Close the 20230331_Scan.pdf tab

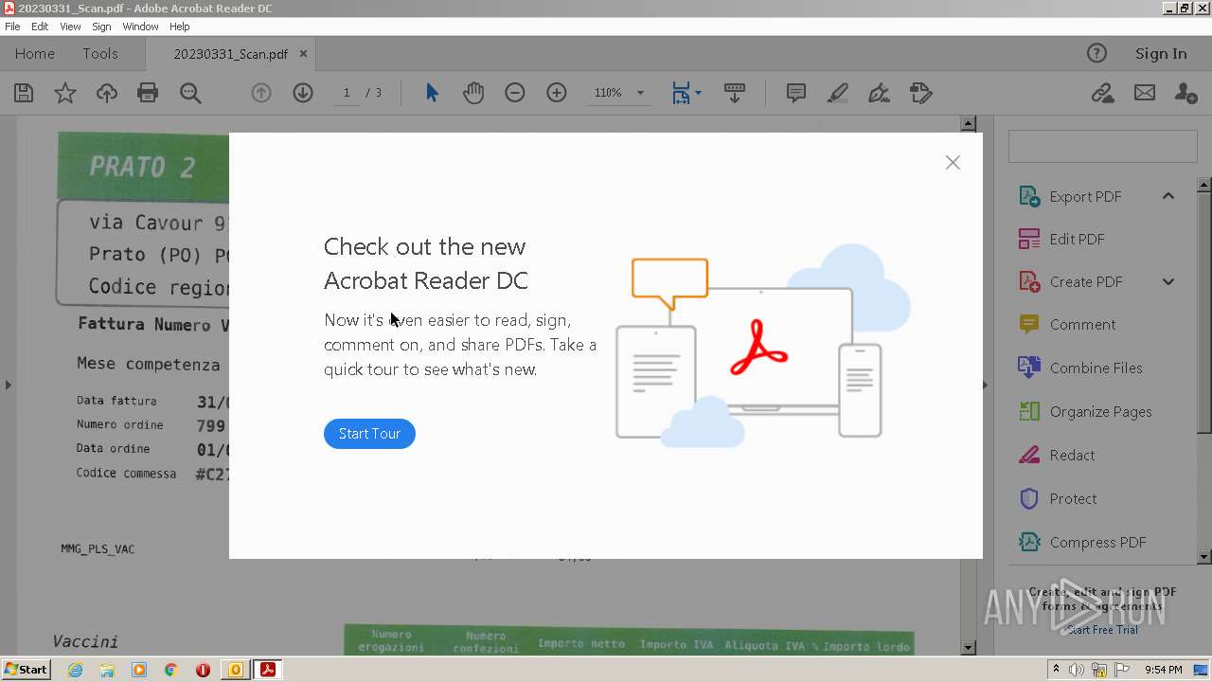click(303, 54)
